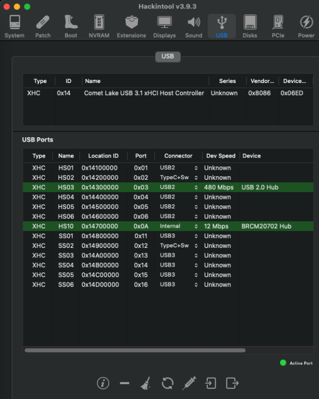Click Location ID 0x14500000

tap(100, 206)
